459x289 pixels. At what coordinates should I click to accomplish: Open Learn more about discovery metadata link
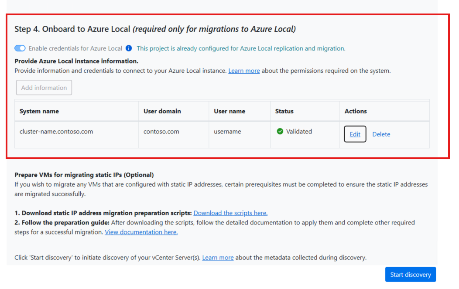(218, 258)
